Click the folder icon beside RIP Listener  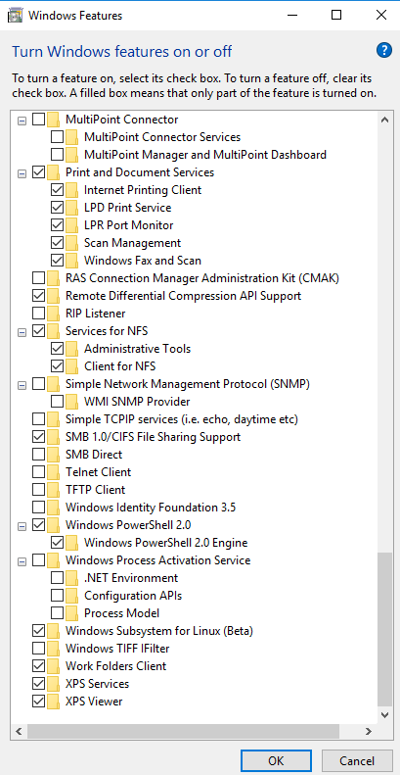tap(53, 314)
